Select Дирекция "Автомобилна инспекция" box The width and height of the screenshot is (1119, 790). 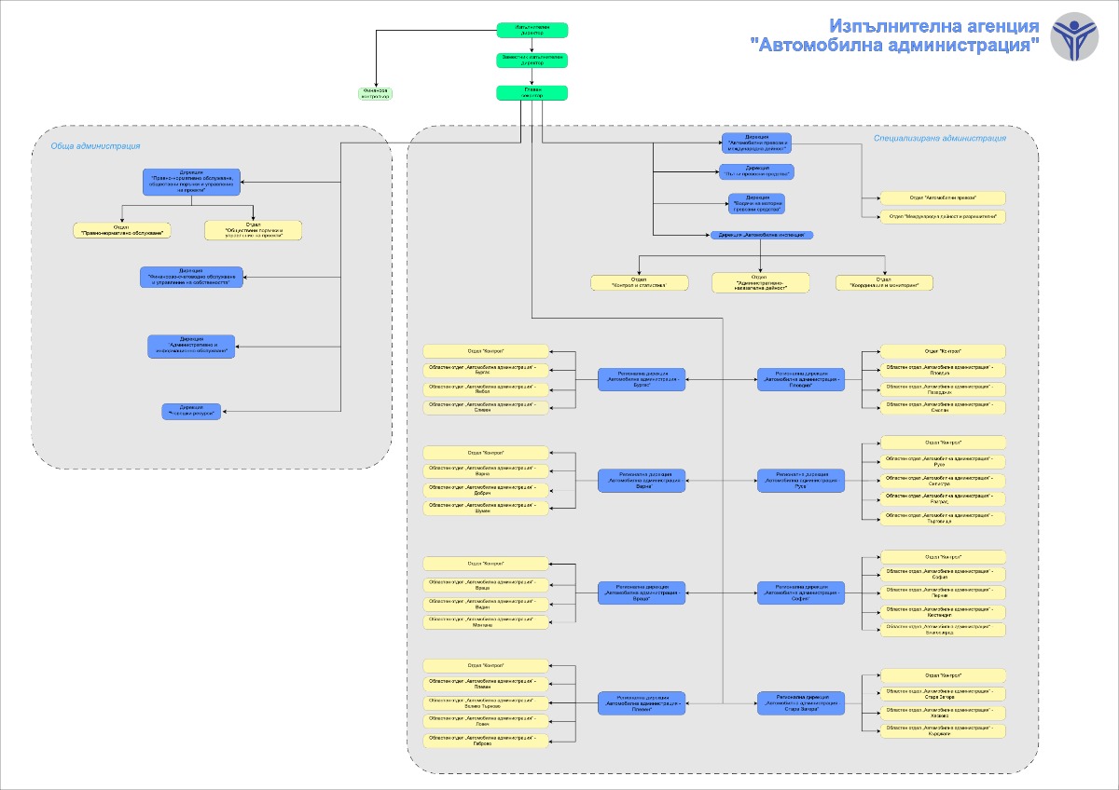click(761, 236)
